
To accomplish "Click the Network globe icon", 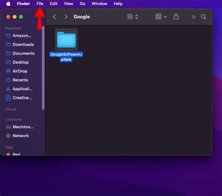I will click(x=8, y=136).
